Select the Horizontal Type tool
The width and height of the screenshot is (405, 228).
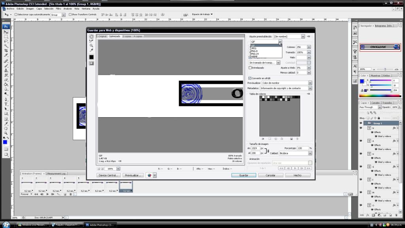[6, 104]
